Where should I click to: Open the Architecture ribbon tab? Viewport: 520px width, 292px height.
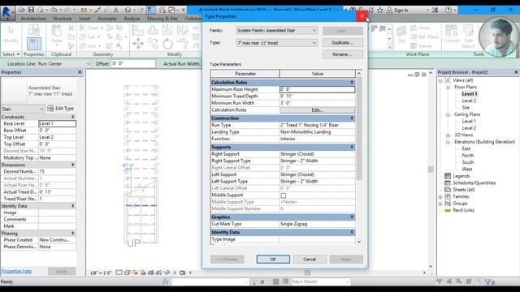tap(33, 19)
